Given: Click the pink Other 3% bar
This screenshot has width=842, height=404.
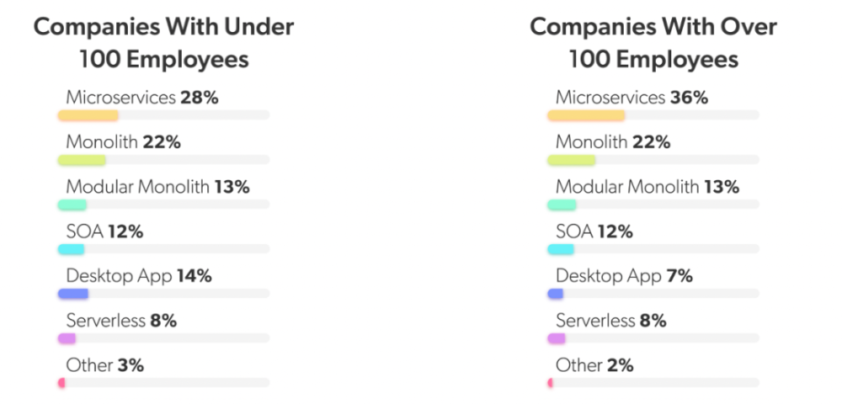Looking at the screenshot, I should pos(61,383).
